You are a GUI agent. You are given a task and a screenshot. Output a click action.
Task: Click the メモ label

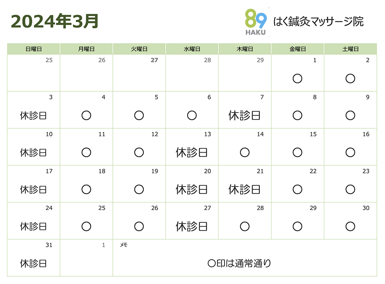124,245
